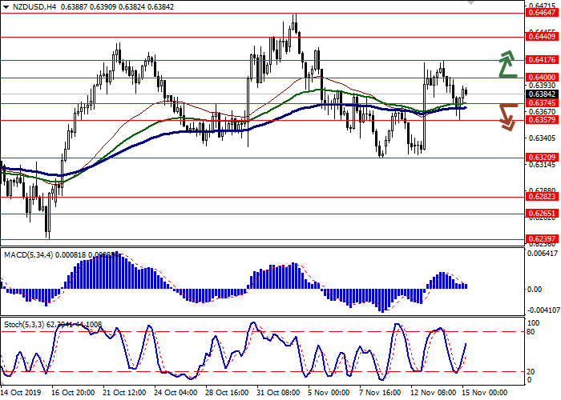
Task: Click the red downward arrow icon
Action: pyautogui.click(x=507, y=116)
